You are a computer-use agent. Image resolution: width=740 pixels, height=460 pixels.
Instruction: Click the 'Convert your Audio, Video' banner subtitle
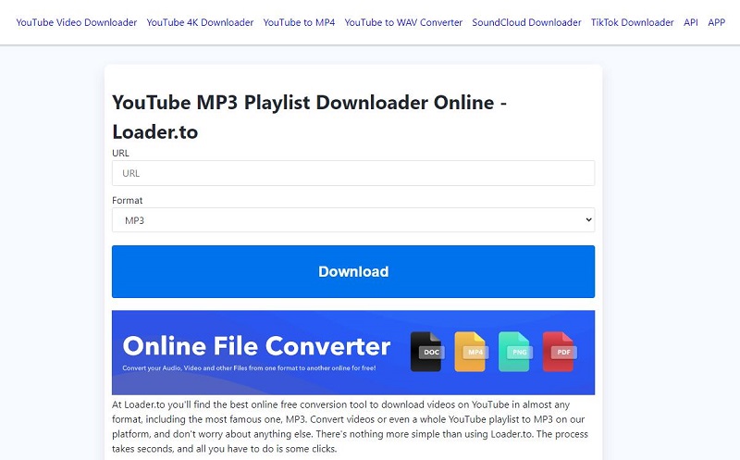[249, 367]
